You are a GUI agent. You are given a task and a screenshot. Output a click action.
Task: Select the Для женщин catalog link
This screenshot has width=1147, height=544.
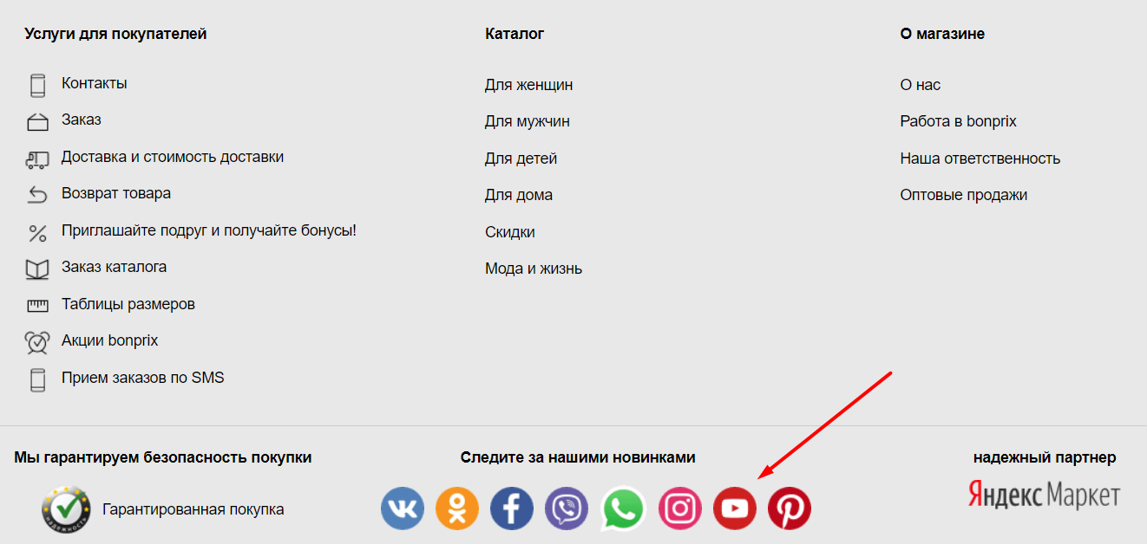[x=529, y=85]
